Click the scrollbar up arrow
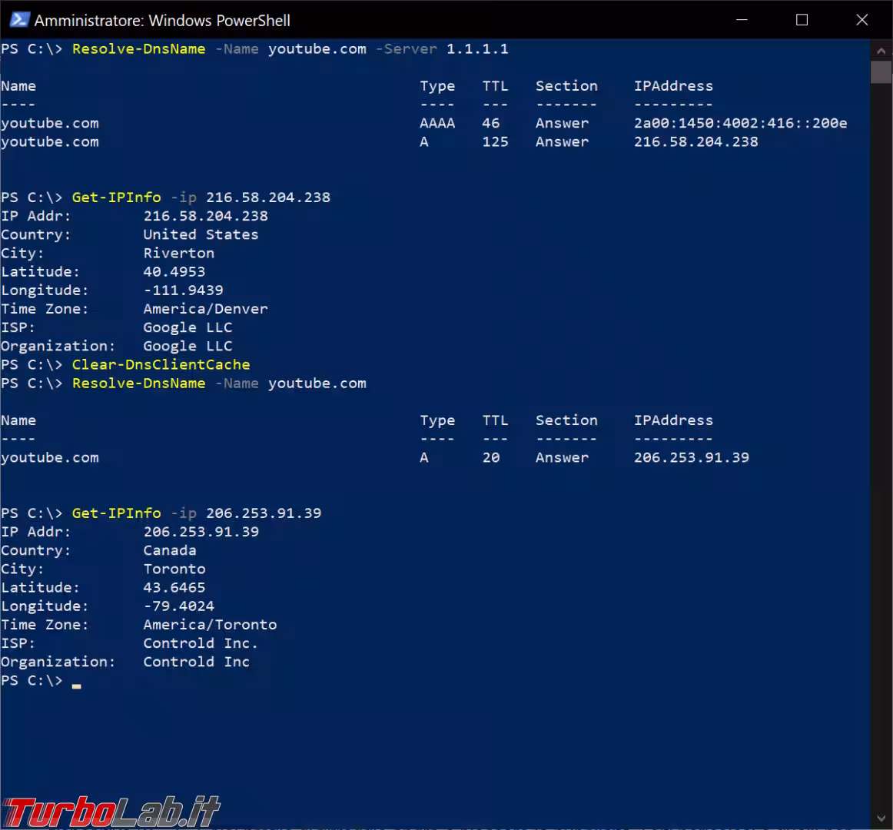This screenshot has width=893, height=830. (881, 51)
